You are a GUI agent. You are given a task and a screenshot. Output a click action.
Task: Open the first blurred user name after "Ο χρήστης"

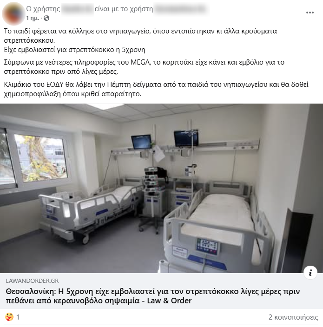(x=78, y=9)
